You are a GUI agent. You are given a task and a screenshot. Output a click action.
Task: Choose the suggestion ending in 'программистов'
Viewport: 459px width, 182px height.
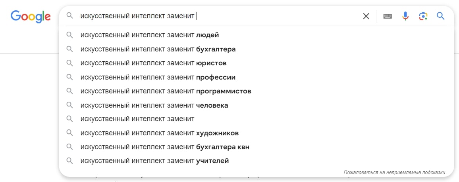pos(253,91)
